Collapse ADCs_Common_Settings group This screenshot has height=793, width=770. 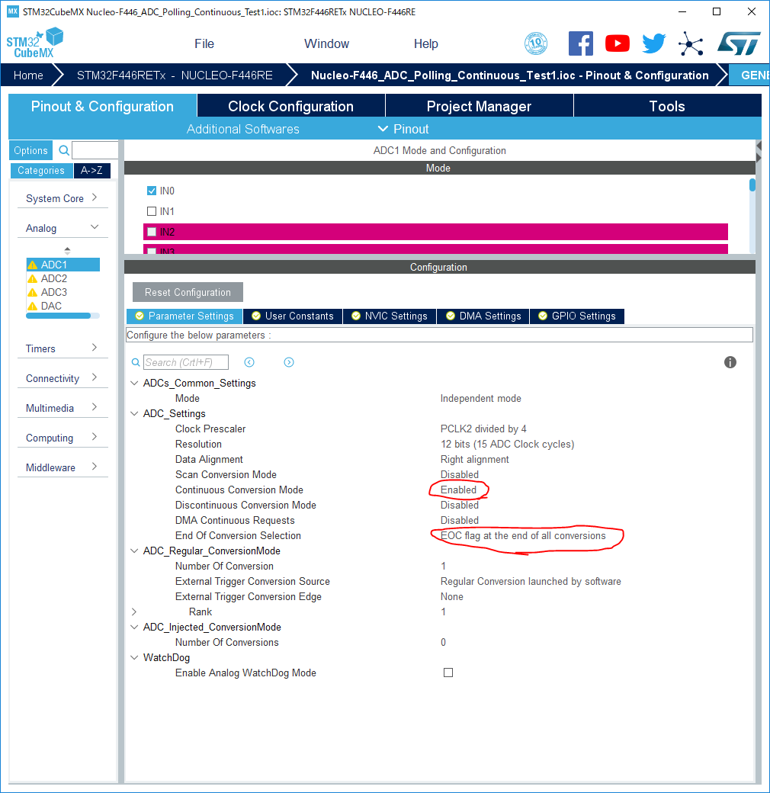point(134,384)
